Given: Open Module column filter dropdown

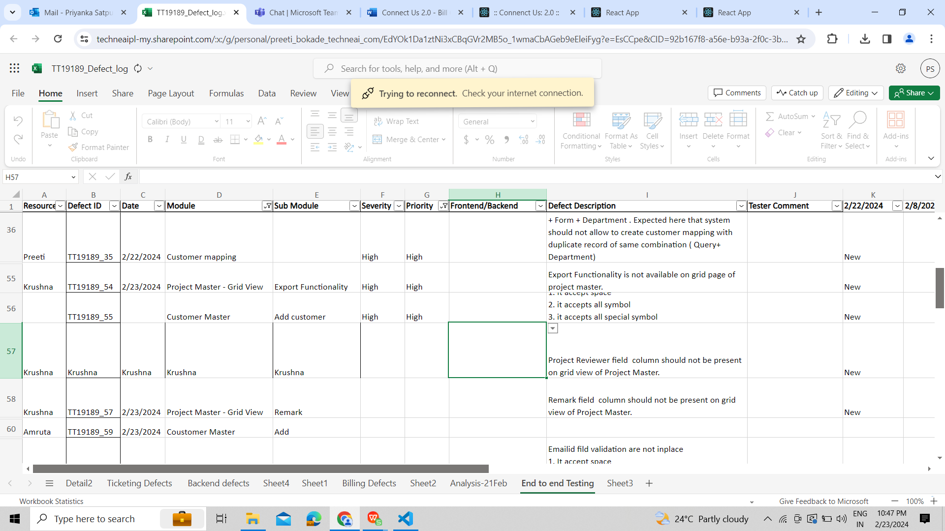Looking at the screenshot, I should click(x=267, y=206).
